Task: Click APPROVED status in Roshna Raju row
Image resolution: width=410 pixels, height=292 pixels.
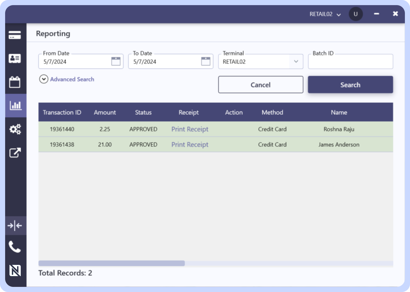Action: click(143, 129)
